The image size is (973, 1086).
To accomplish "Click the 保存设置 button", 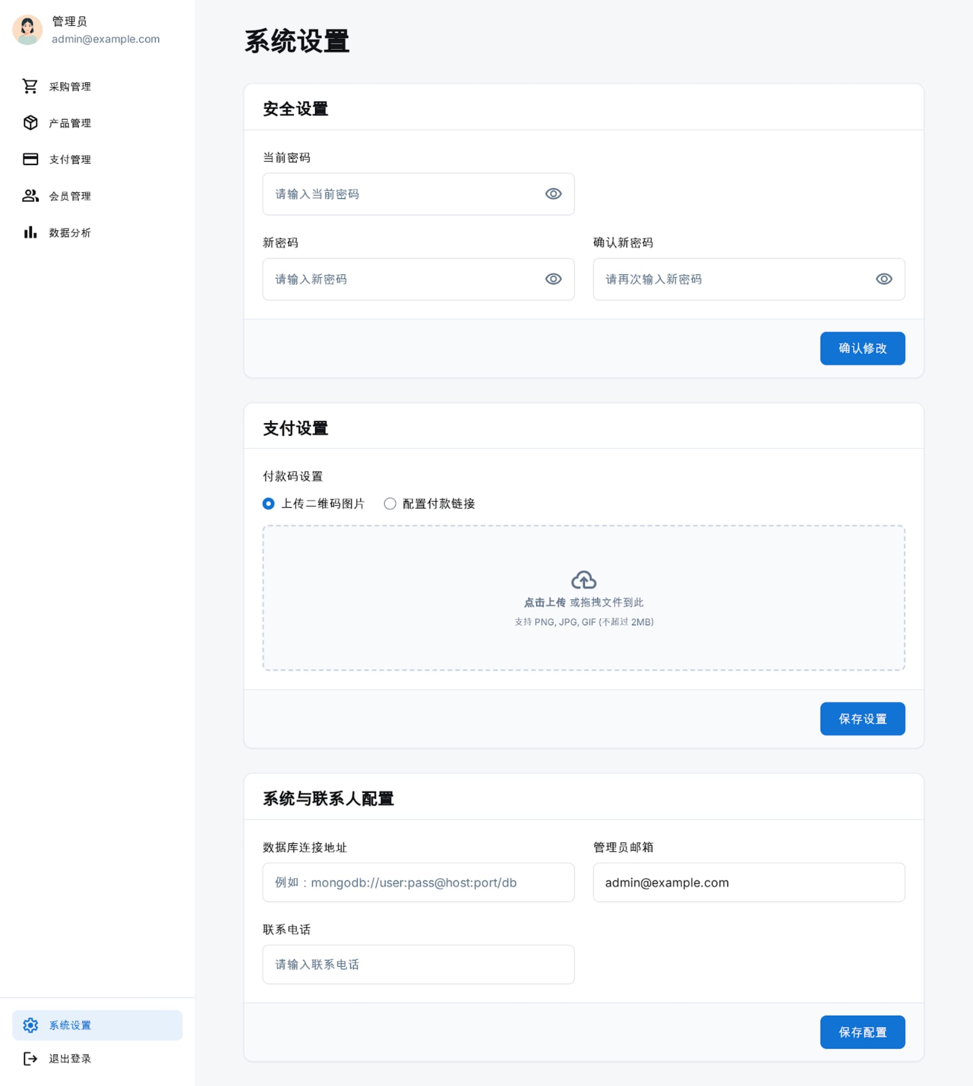I will [x=862, y=719].
